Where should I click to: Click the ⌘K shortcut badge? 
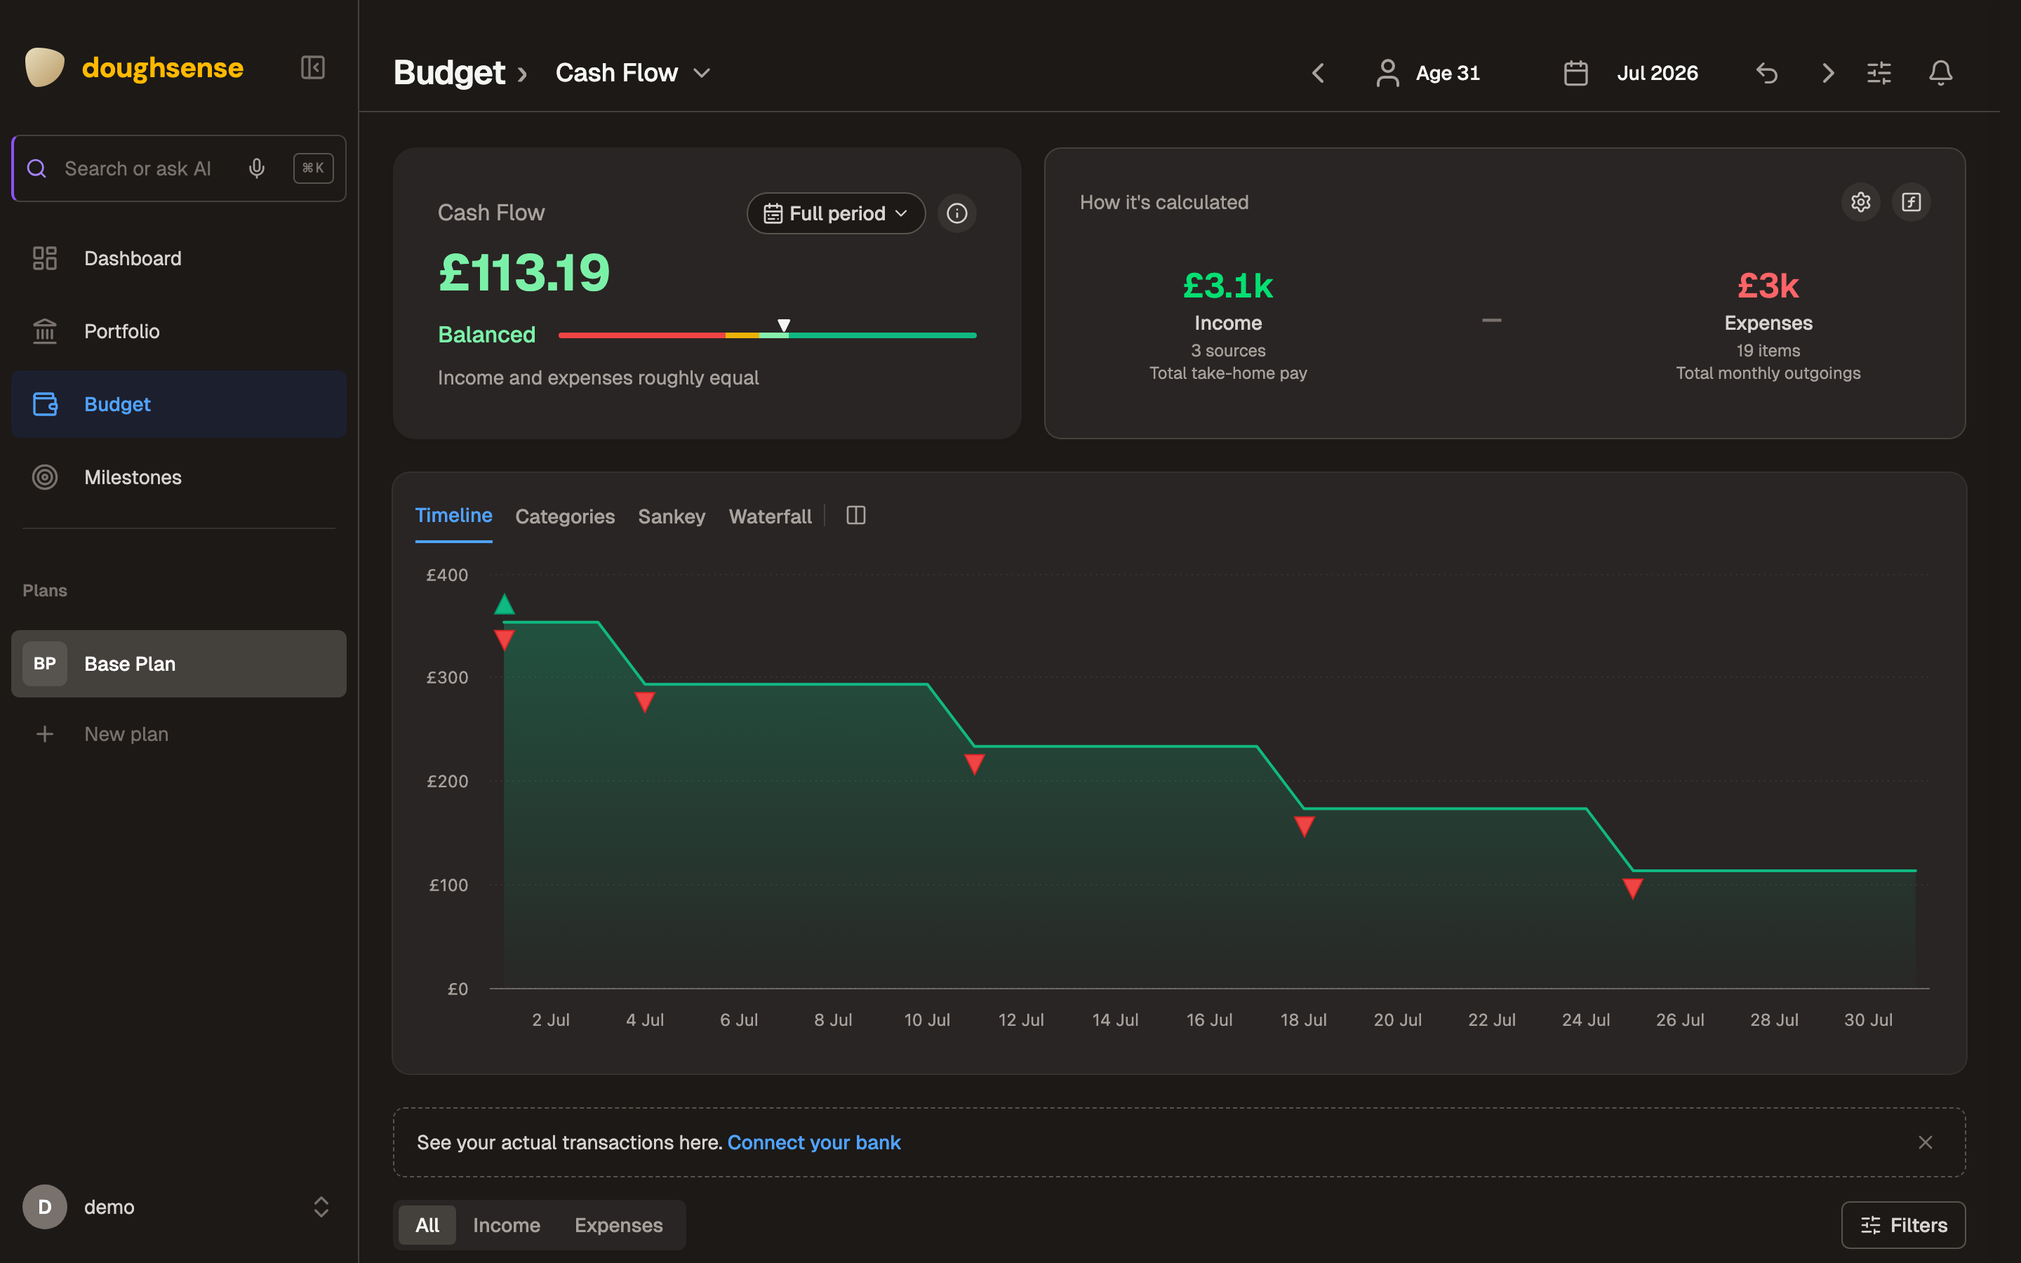(x=313, y=168)
